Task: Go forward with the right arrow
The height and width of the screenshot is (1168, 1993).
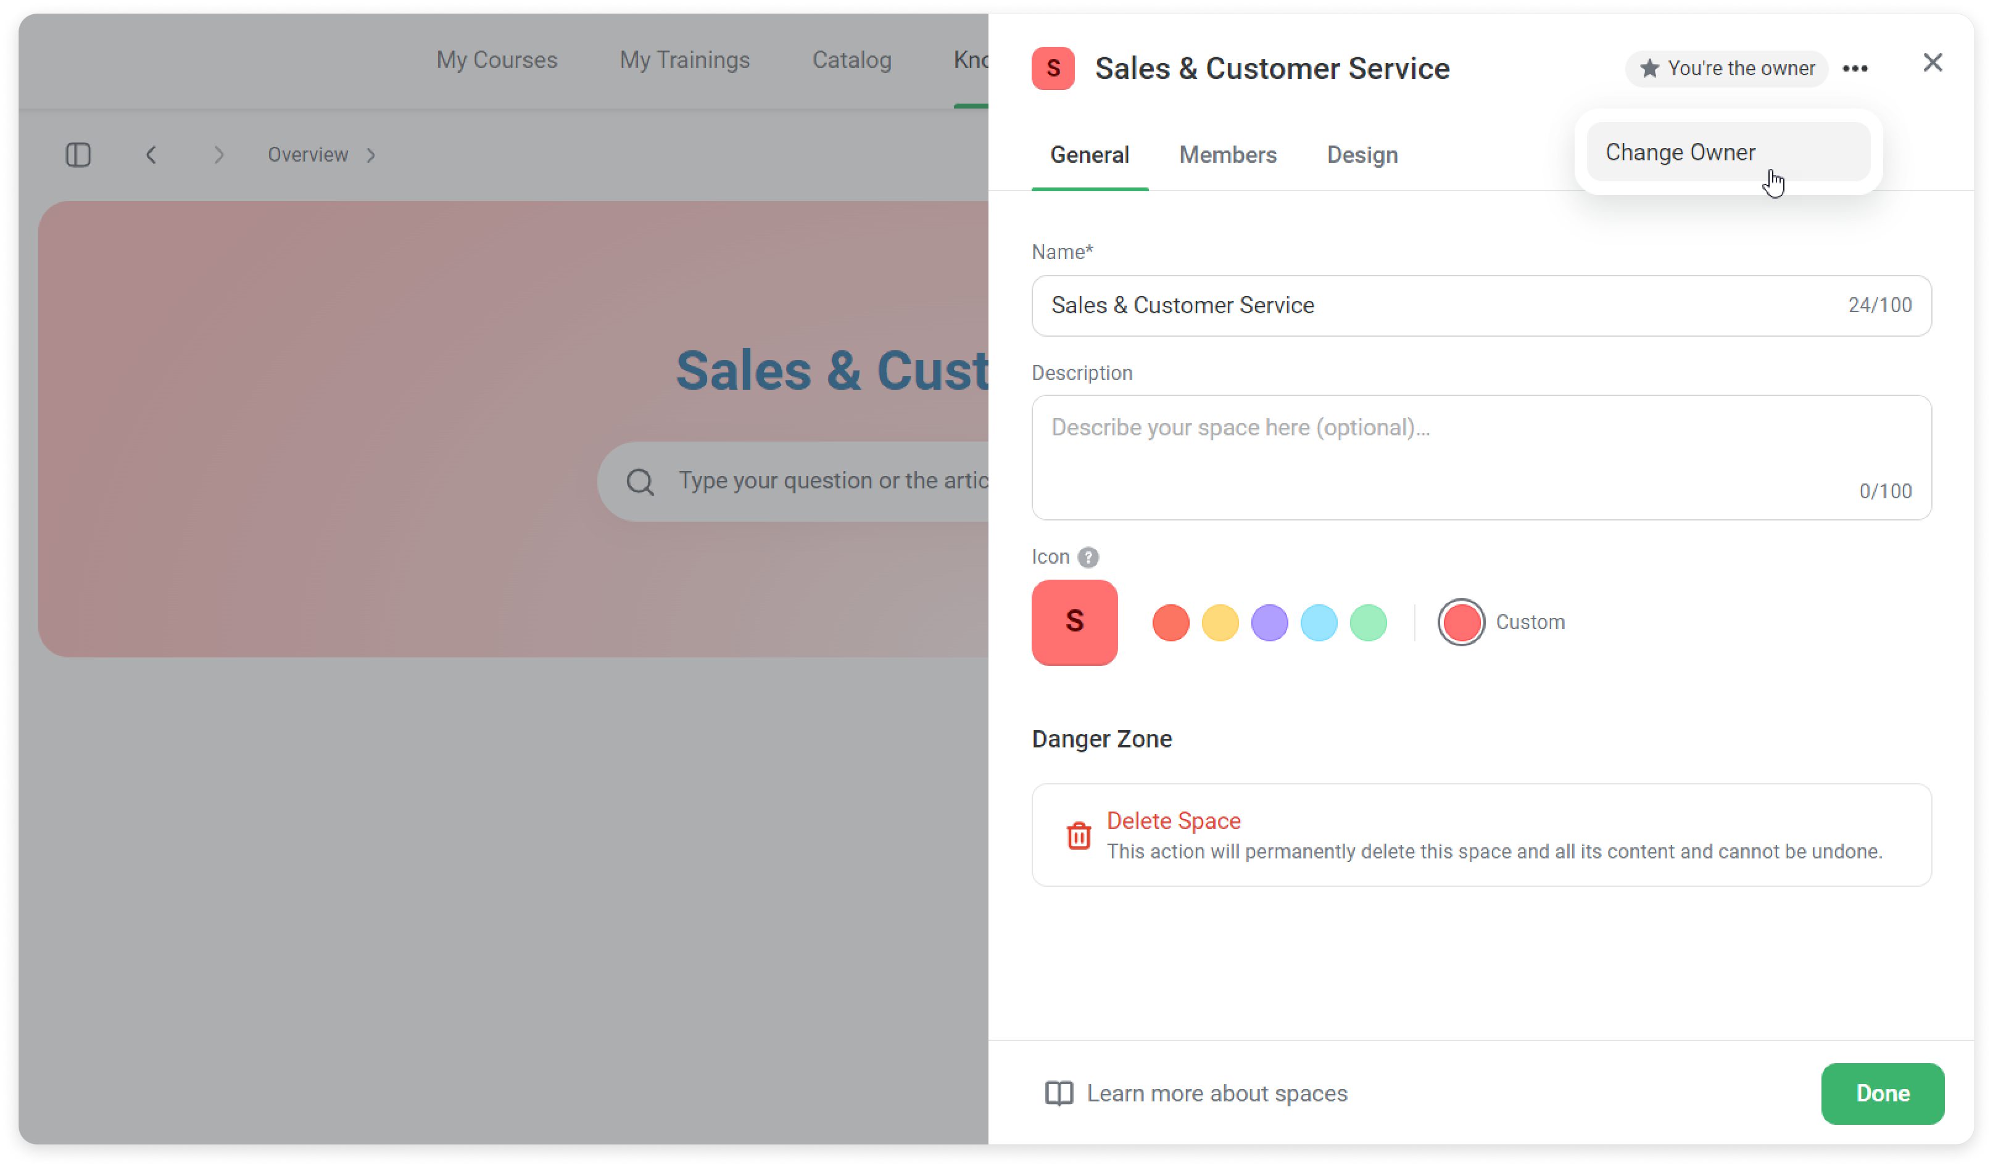Action: coord(219,155)
